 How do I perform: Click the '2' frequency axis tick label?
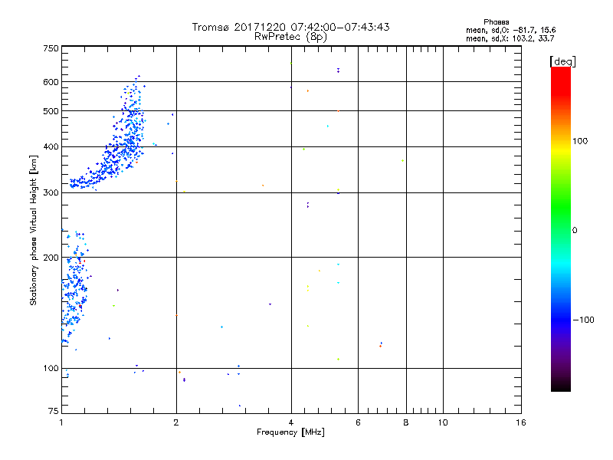pos(176,422)
